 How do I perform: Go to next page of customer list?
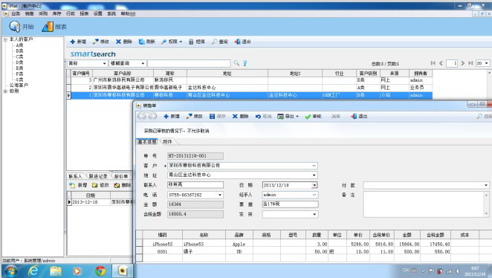point(462,63)
